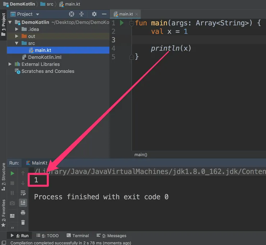Close the main.kt editor tab

[137, 14]
